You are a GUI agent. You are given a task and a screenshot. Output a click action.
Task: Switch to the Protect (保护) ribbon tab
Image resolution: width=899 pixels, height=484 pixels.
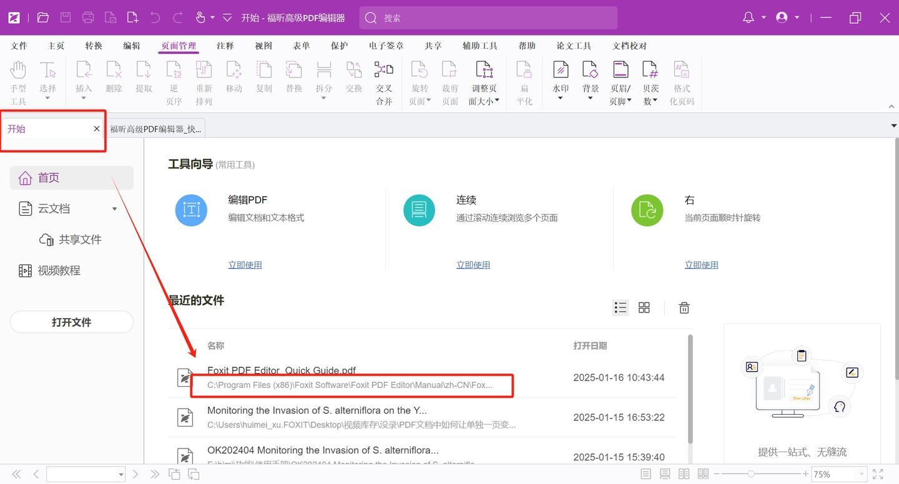pyautogui.click(x=340, y=46)
